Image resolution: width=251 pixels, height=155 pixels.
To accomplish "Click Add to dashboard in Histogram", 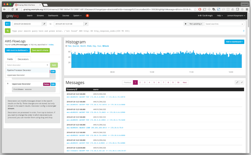I will (x=234, y=42).
